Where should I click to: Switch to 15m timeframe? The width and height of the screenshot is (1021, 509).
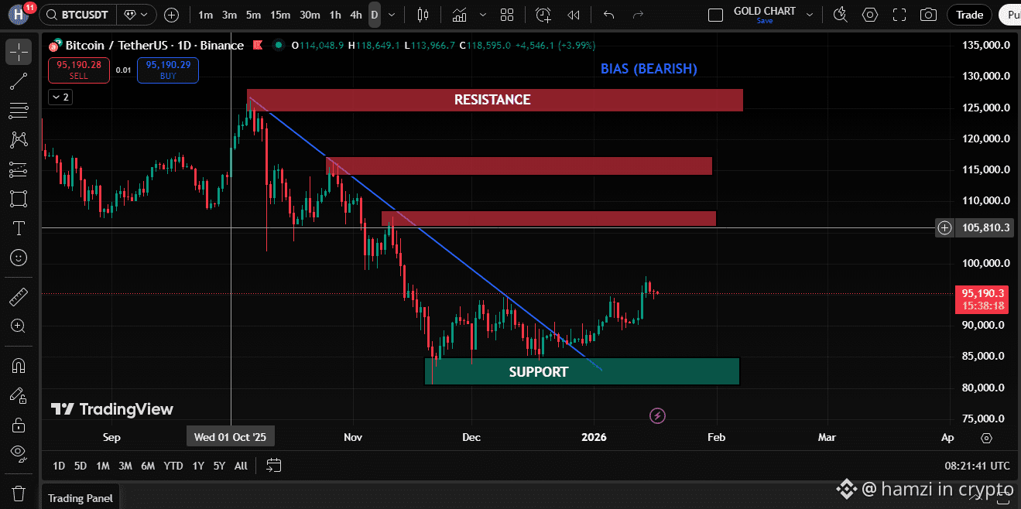[280, 15]
